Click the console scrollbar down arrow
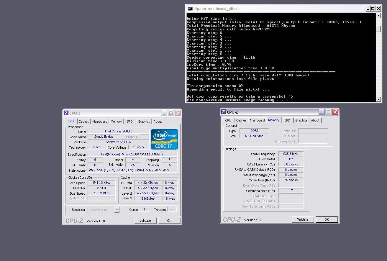387x261 pixels. pyautogui.click(x=378, y=99)
